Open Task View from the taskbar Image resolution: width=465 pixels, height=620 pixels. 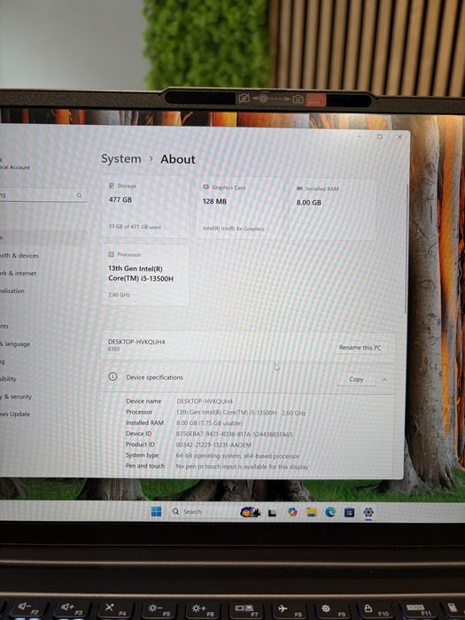click(272, 513)
